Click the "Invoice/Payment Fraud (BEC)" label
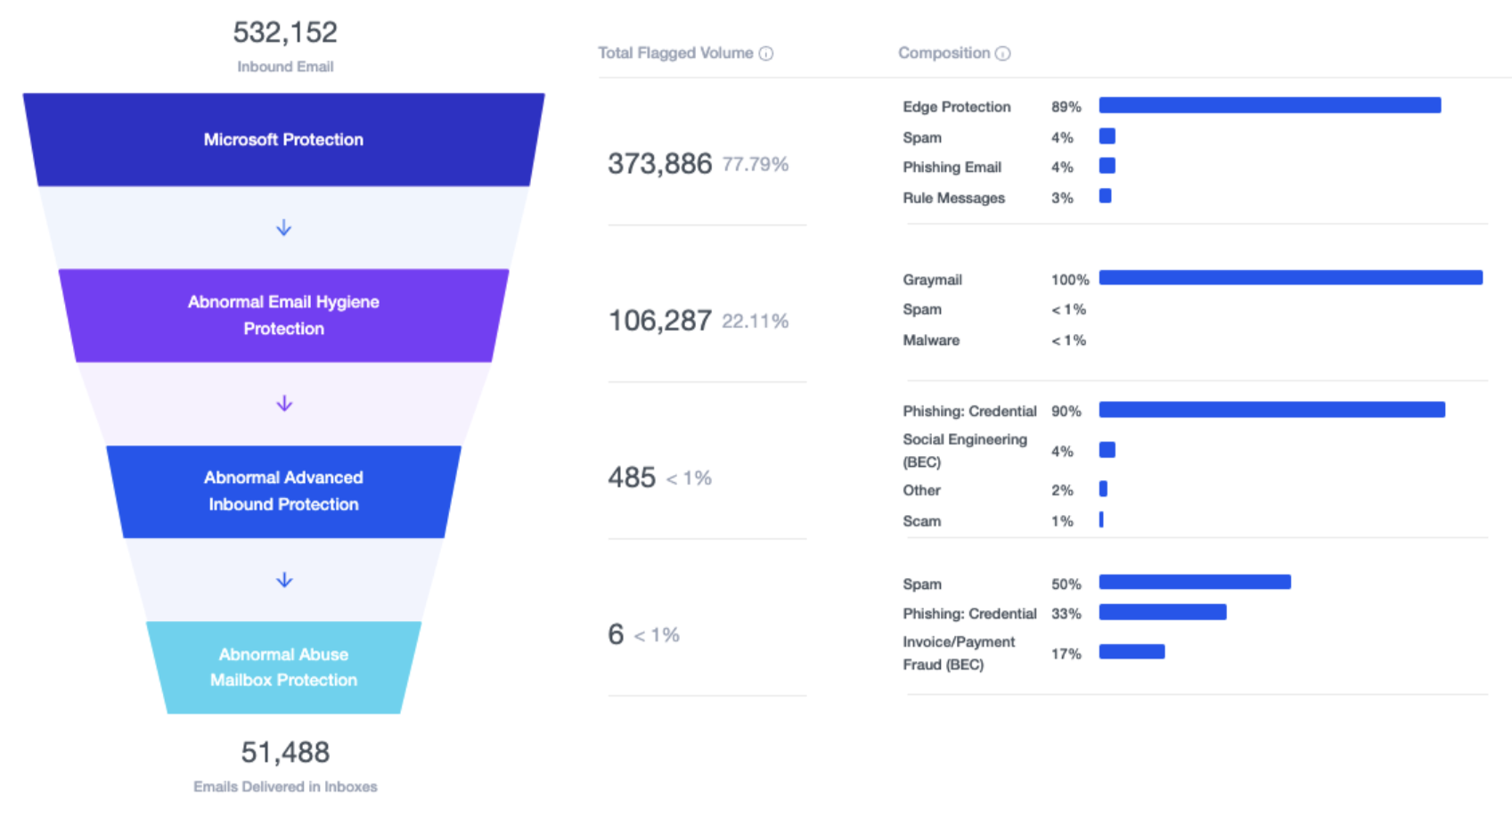Screen dimensions: 1512x817 click(959, 653)
